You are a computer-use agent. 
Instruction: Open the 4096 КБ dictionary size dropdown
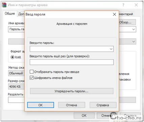(x=16, y=87)
